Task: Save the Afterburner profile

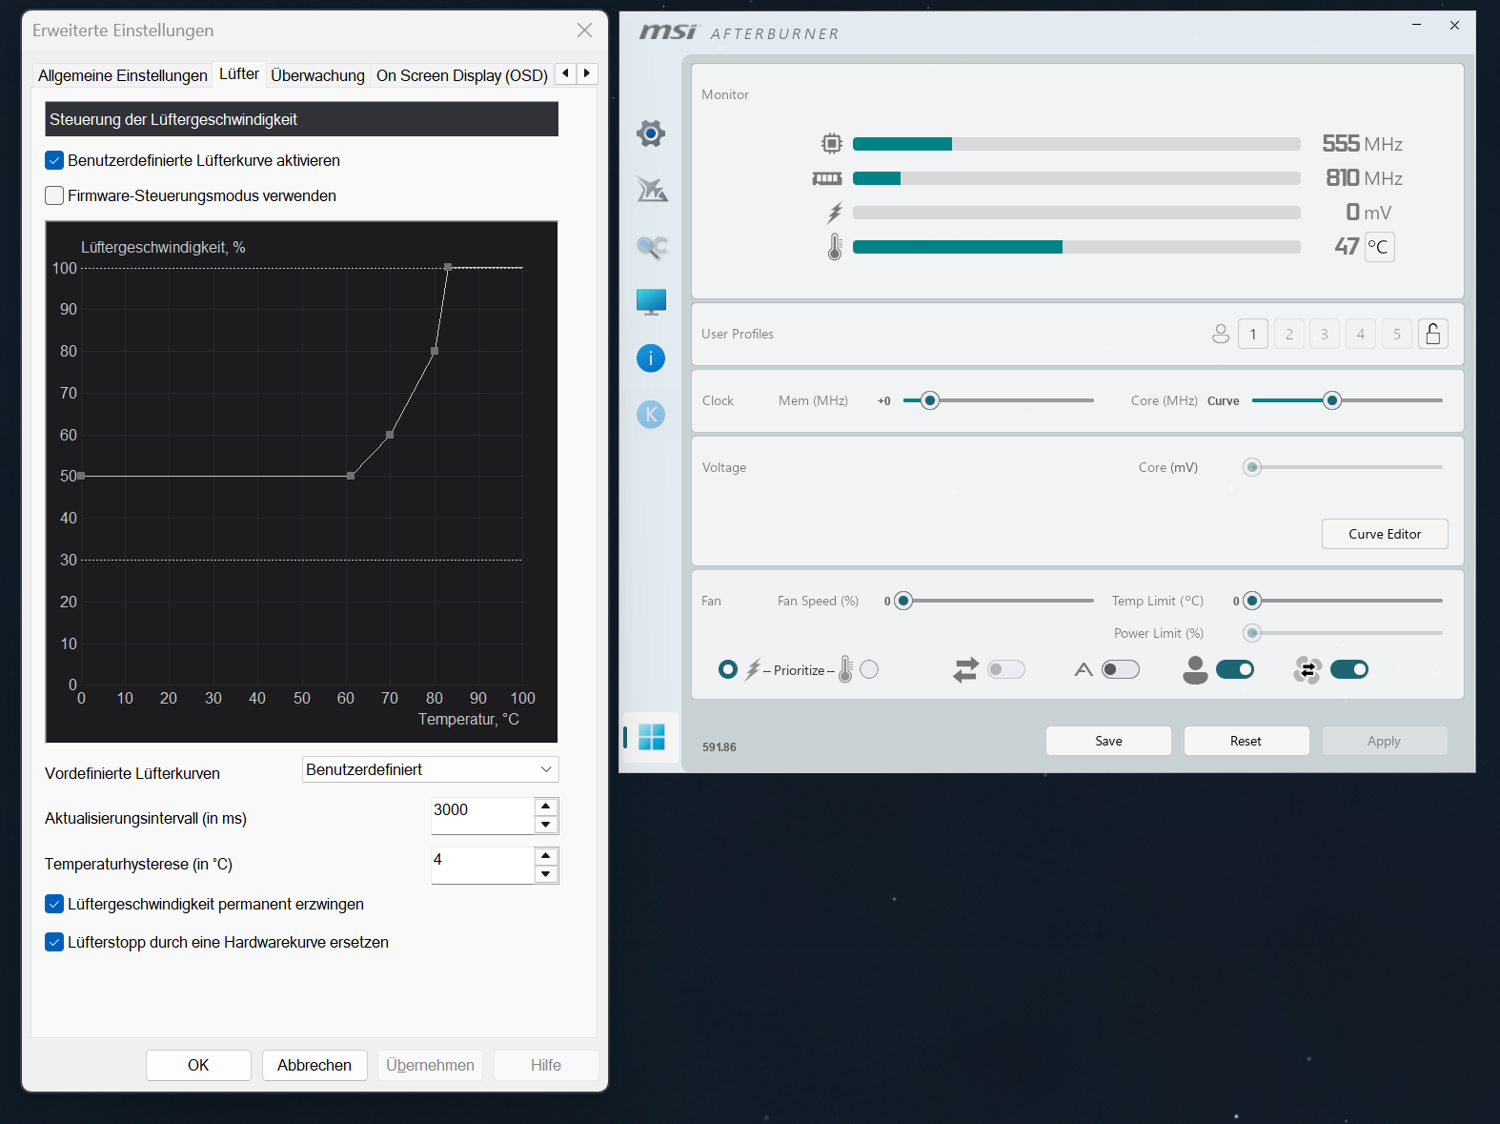Action: pos(1108,741)
